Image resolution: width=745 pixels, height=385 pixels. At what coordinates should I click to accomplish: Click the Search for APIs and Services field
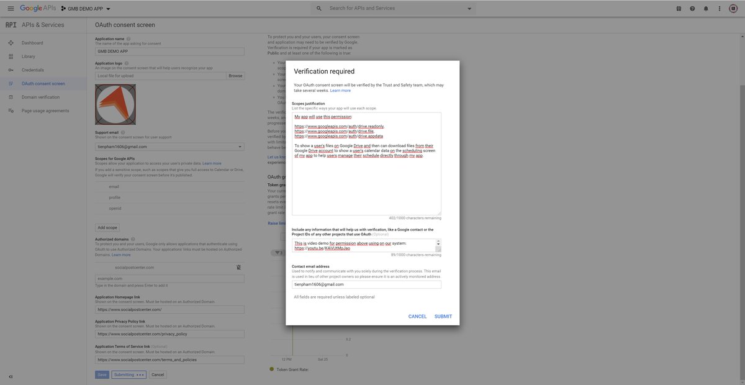[x=395, y=9]
